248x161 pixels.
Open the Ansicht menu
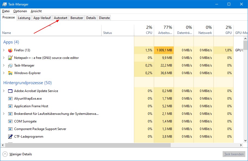click(x=36, y=11)
